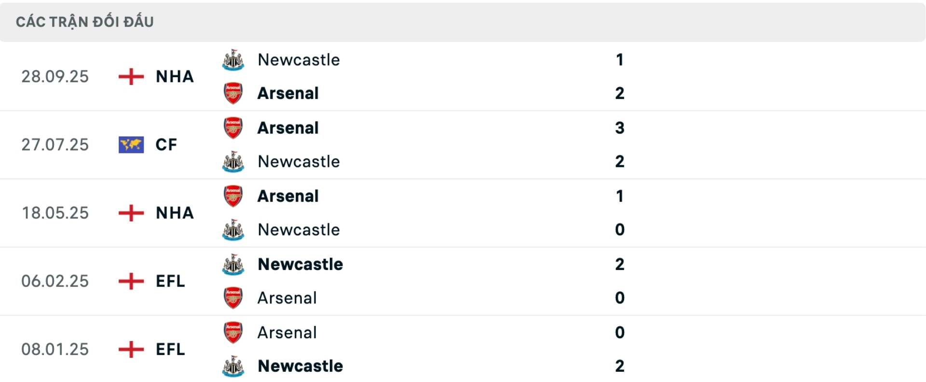Click Newcastle crest in the 28.09.25 match
This screenshot has width=926, height=382.
233,60
